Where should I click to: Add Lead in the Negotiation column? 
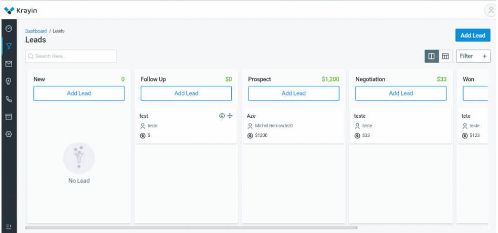[x=401, y=93]
